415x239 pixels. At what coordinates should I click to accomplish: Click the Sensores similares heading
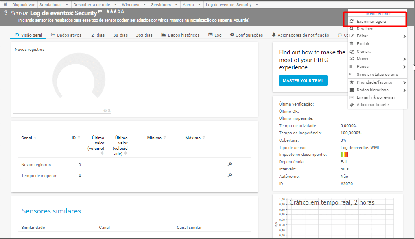pyautogui.click(x=51, y=211)
